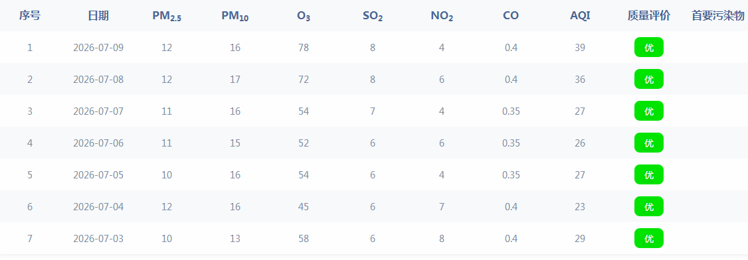Image resolution: width=748 pixels, height=260 pixels.
Task: Click the 优 quality badge for 2026-07-08
Action: point(649,79)
